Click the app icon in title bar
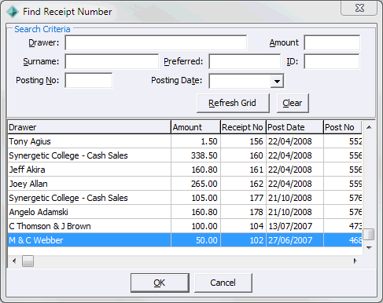This screenshot has height=303, width=383. (x=13, y=12)
